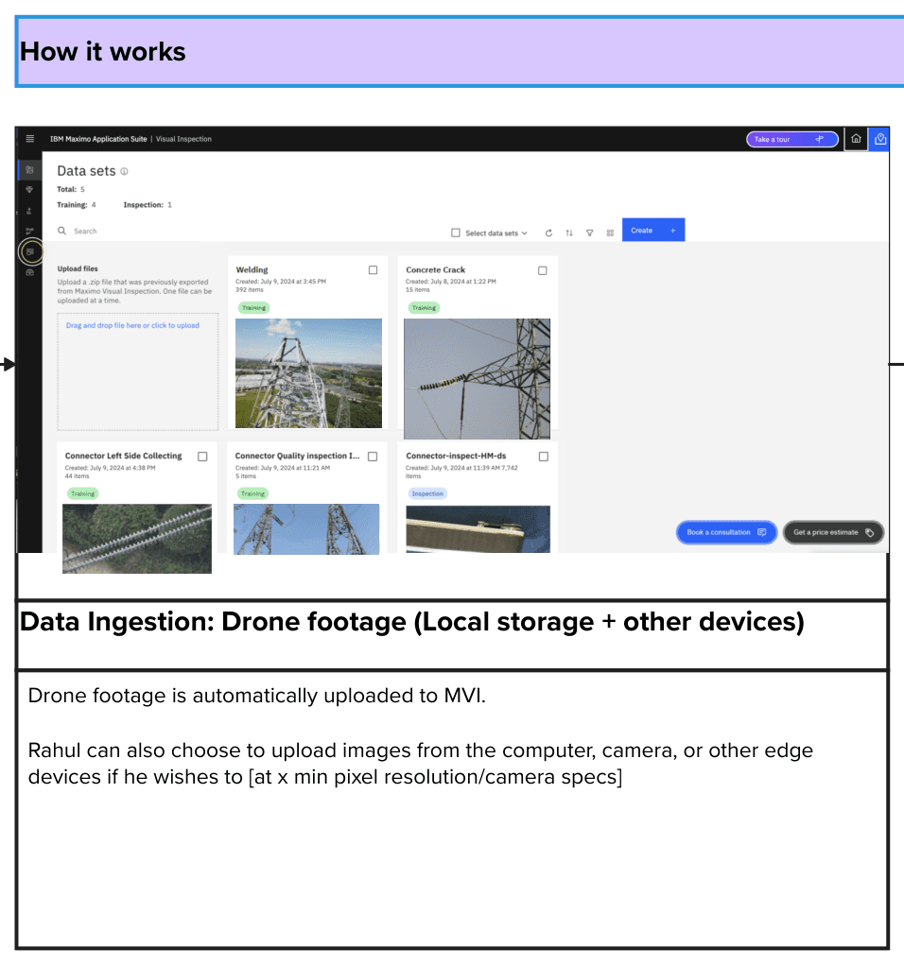The width and height of the screenshot is (904, 966).
Task: Open the hamburger navigation menu
Action: (x=29, y=139)
